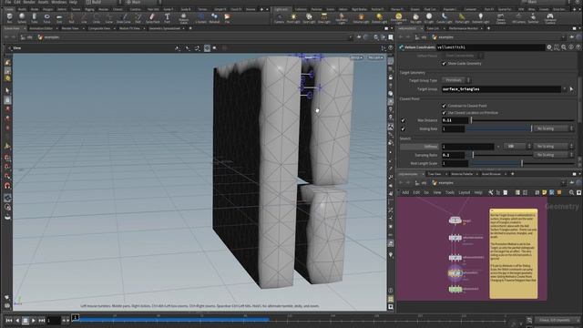
Task: Select the File shelf tool
Action: (227, 18)
